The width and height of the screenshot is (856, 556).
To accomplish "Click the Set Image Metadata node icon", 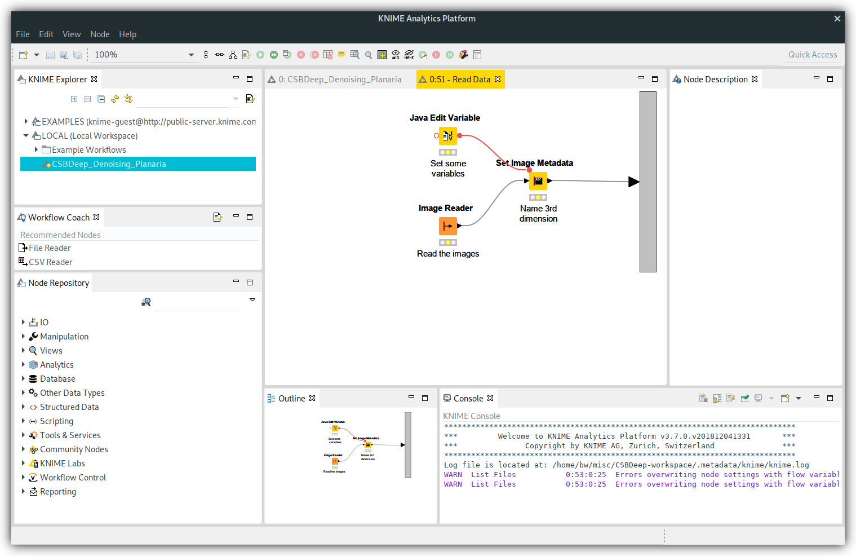I will (538, 181).
